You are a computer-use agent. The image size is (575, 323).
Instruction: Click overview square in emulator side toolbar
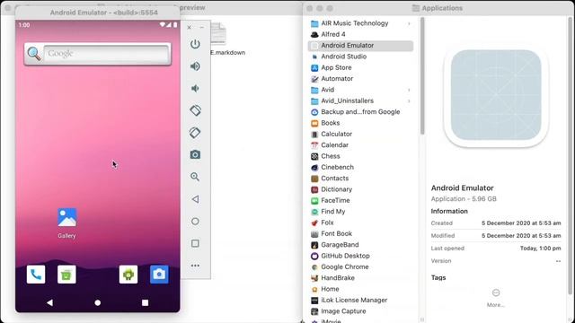point(195,243)
